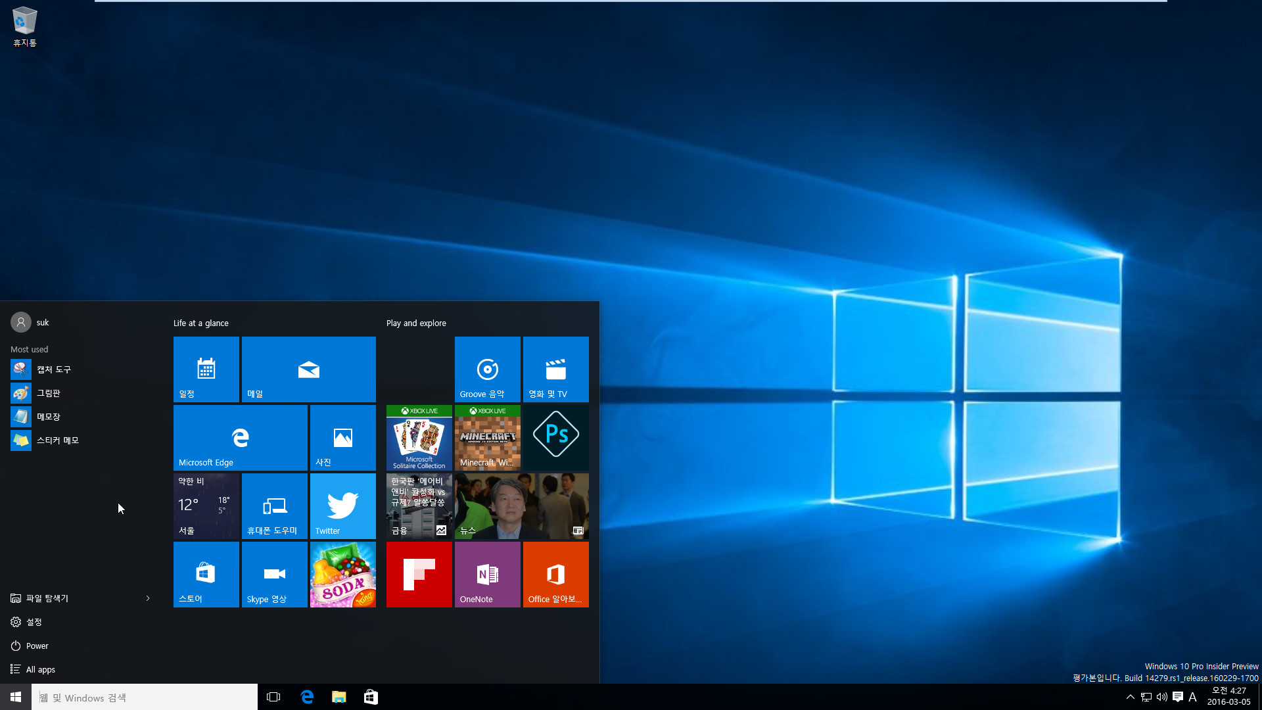Open 캘린더 (Calendar) tile
The width and height of the screenshot is (1262, 710).
coord(206,368)
